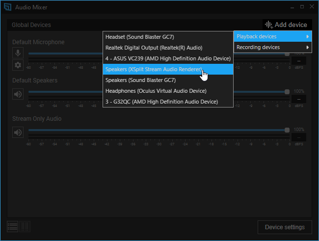Click the Default Speakers volume slider handle
This screenshot has width=319, height=241.
[x=287, y=92]
